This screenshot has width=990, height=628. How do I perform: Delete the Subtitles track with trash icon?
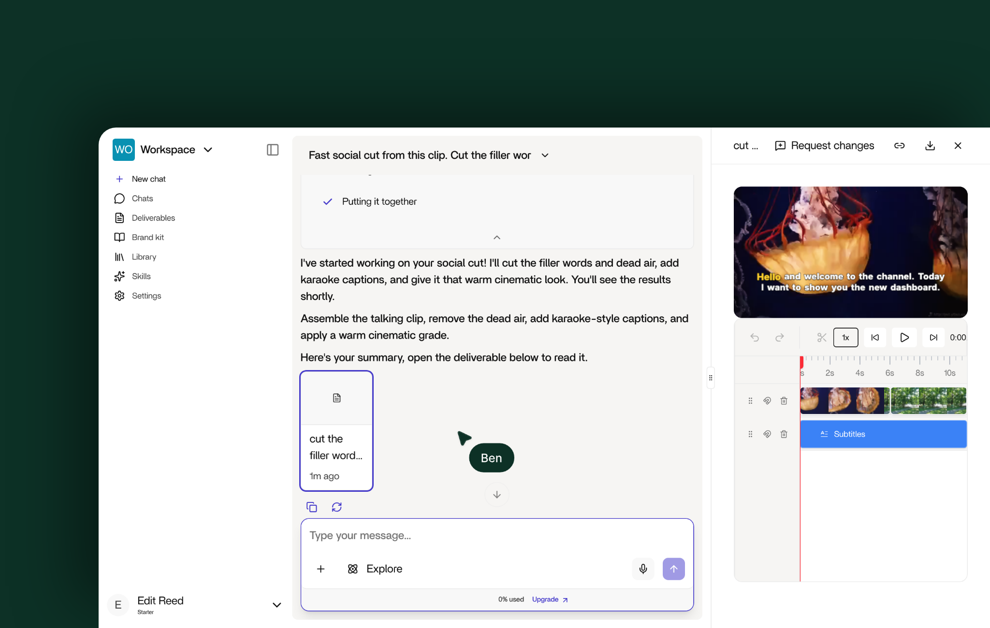pos(784,434)
